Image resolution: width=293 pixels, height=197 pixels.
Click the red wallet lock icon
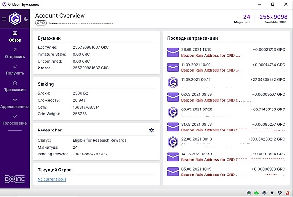(x=288, y=193)
